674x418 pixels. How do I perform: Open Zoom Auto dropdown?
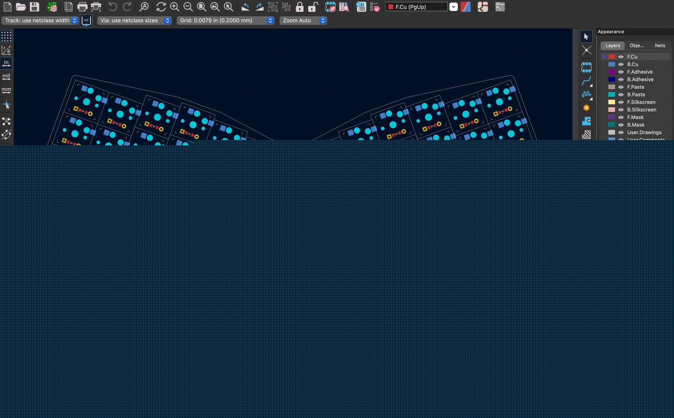303,21
